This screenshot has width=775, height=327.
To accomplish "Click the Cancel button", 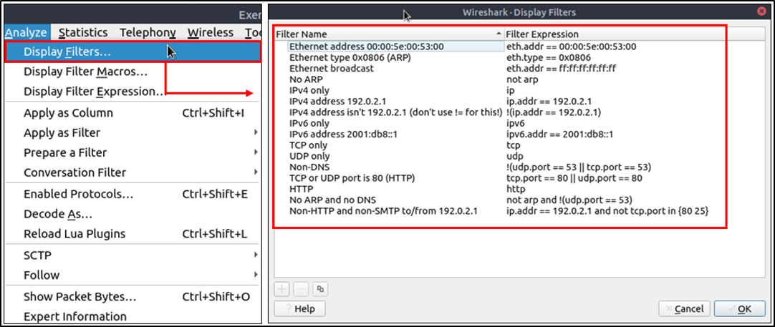I will (x=685, y=308).
